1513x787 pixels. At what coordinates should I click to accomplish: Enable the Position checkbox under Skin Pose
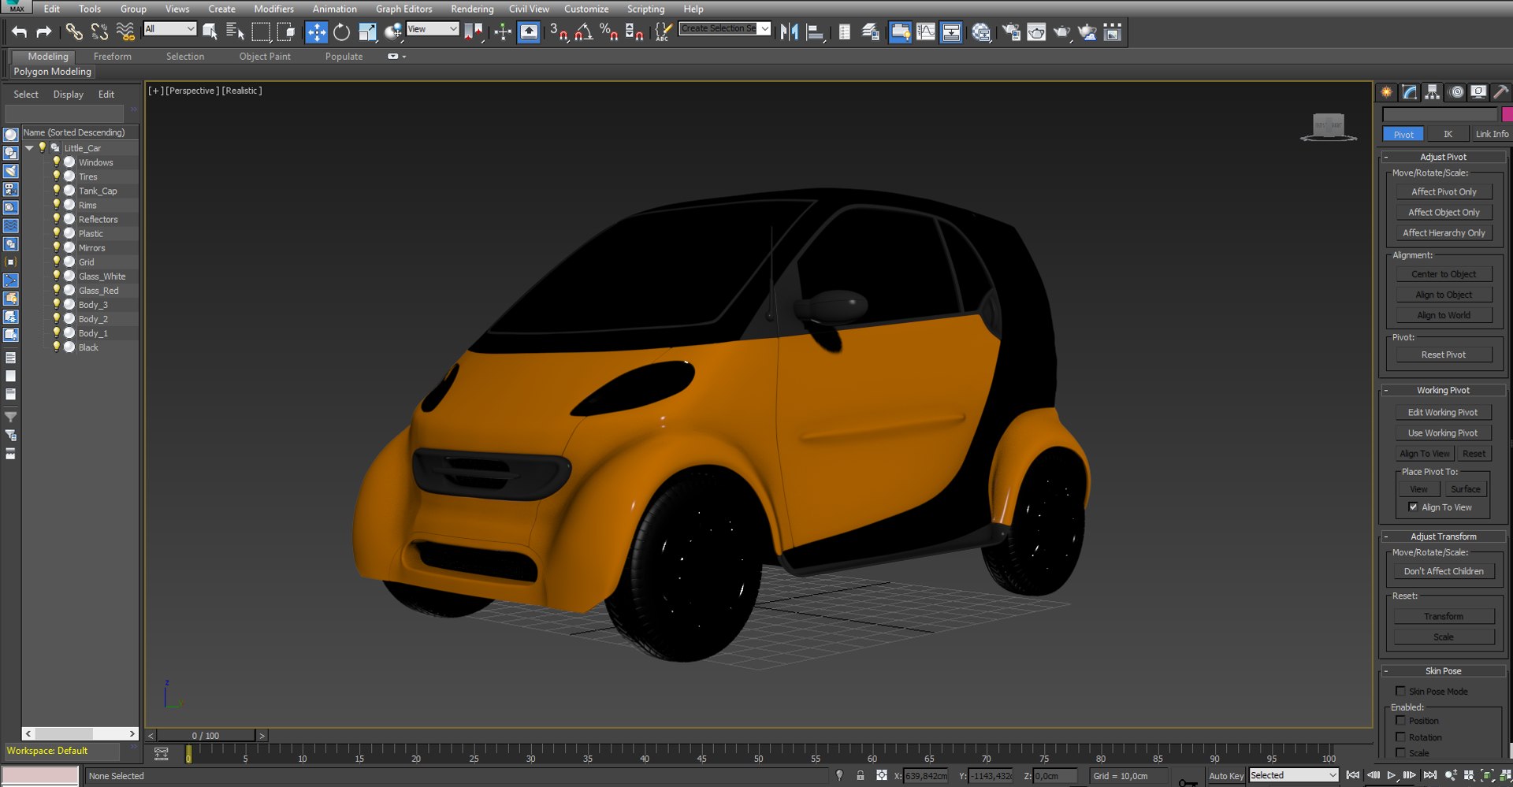[x=1400, y=720]
